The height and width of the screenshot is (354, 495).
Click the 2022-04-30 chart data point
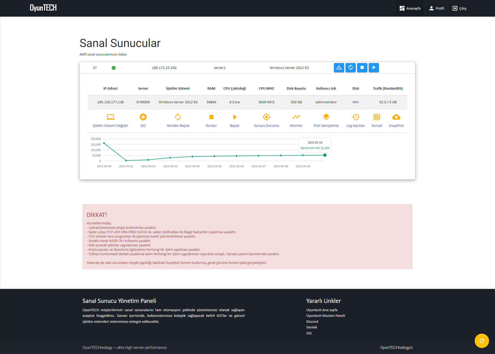tap(104, 143)
